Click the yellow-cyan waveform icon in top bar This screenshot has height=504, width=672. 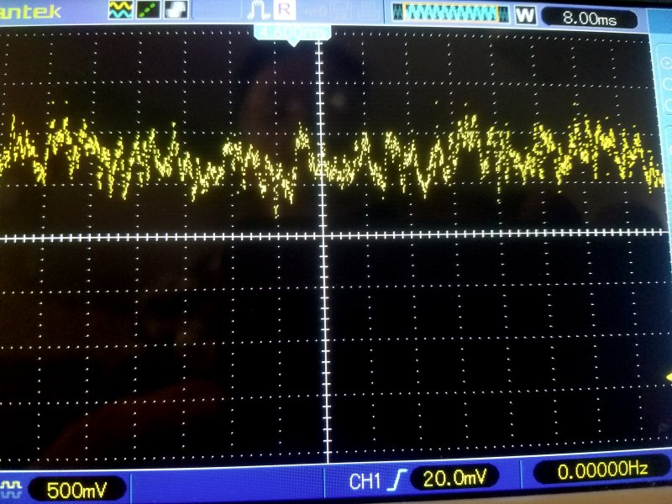pos(121,11)
